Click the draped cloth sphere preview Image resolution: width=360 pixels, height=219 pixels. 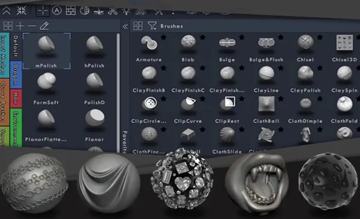point(108,183)
